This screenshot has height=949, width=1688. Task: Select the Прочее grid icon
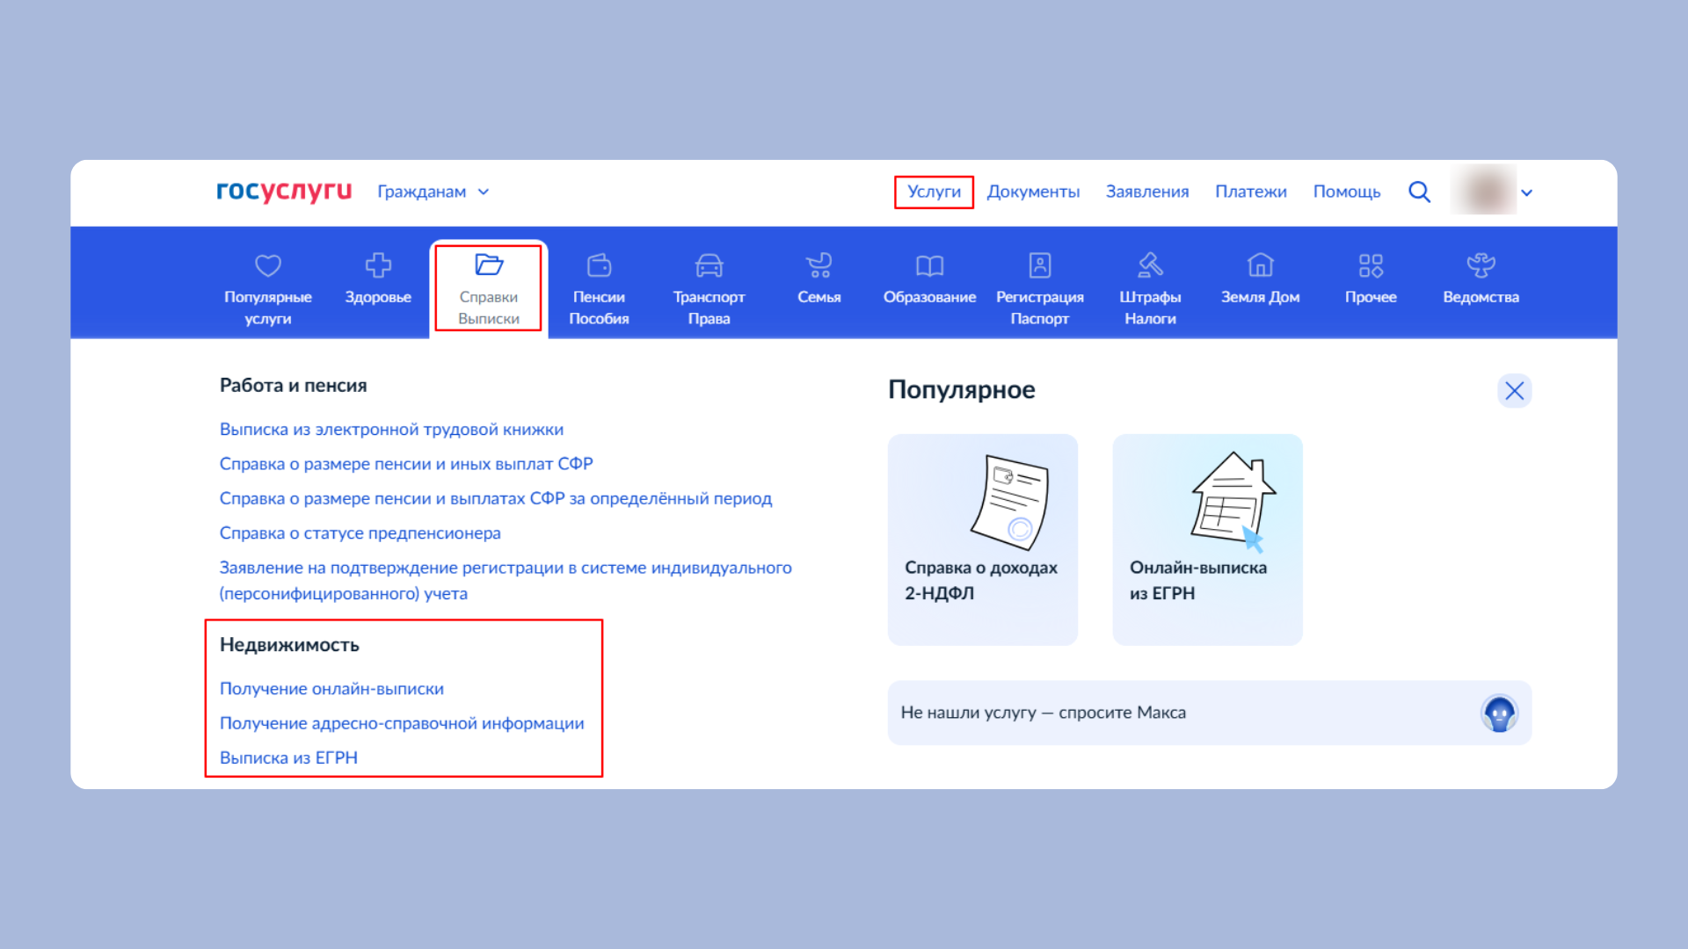pyautogui.click(x=1371, y=264)
